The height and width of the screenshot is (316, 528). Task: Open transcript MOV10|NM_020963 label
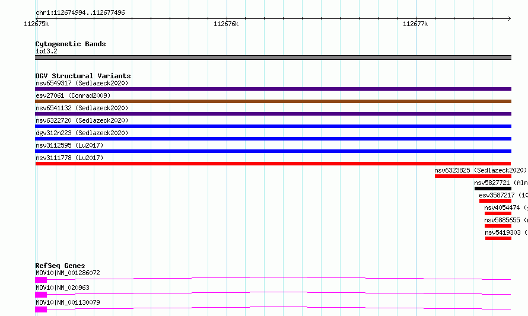(63, 288)
